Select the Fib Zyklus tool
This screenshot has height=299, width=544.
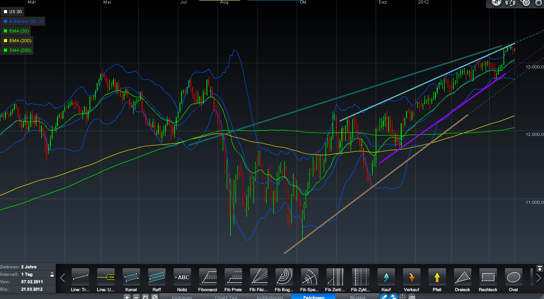tap(360, 277)
